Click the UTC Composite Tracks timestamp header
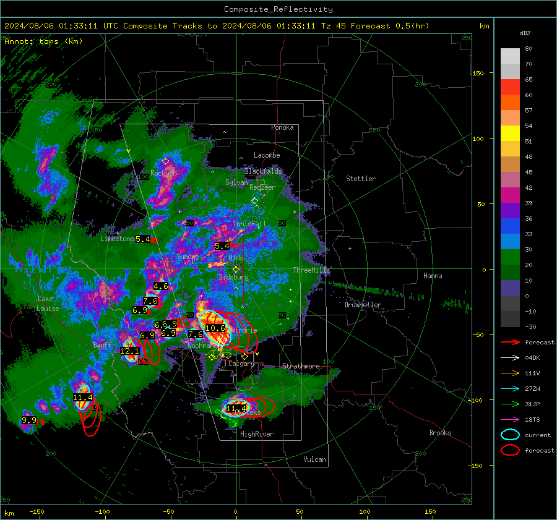557x520 pixels. (x=217, y=26)
